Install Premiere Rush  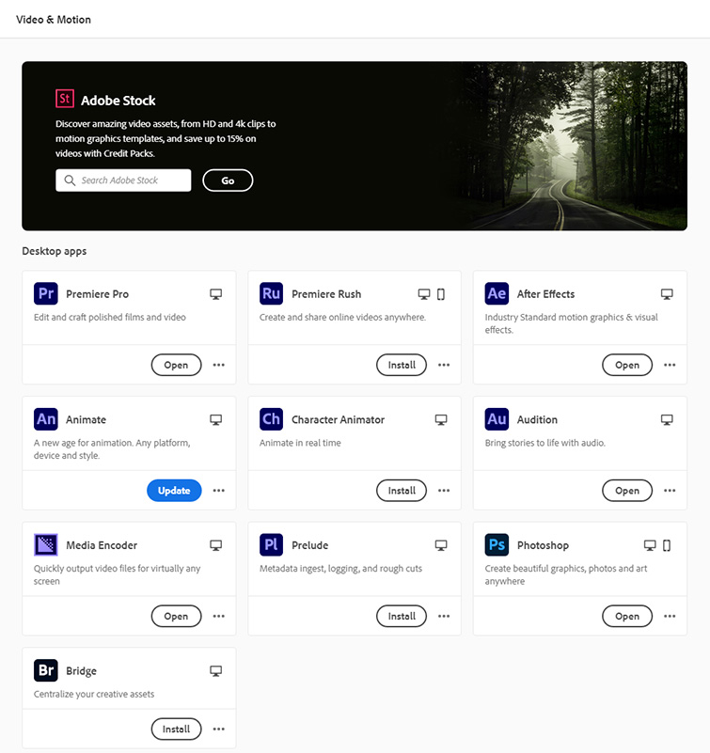click(x=402, y=365)
